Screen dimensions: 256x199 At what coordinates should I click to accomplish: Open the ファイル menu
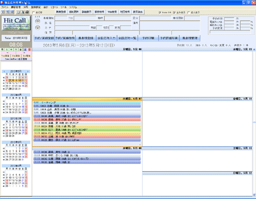coord(5,7)
